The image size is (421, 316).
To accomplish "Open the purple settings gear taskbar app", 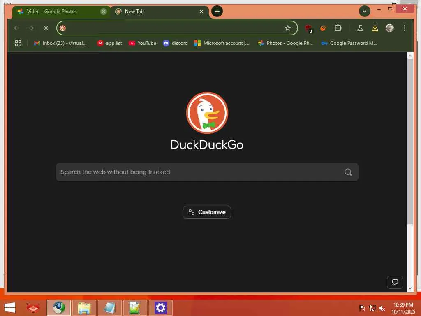I will click(161, 308).
